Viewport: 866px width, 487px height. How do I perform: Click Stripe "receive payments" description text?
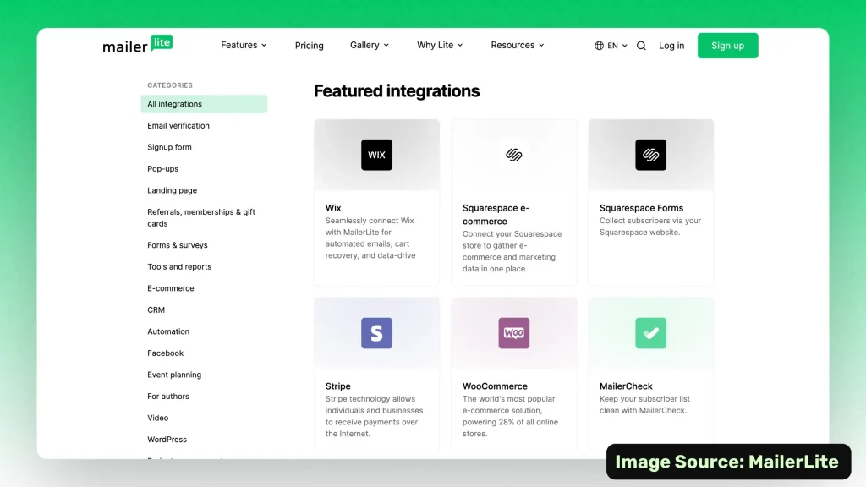point(374,416)
